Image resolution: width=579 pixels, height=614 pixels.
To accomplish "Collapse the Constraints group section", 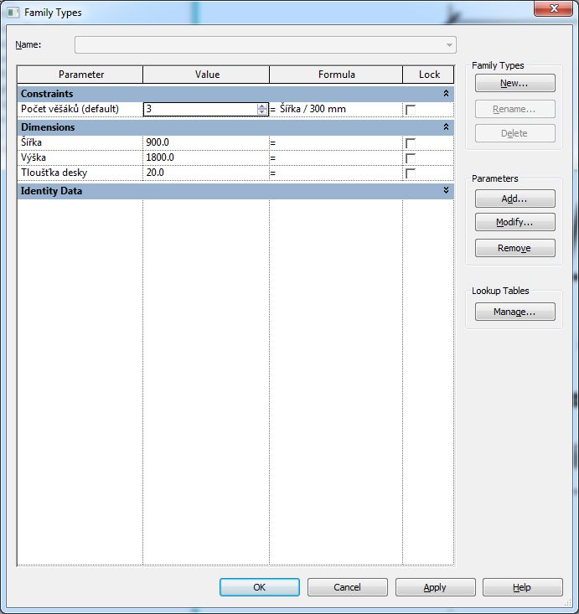I will pyautogui.click(x=446, y=94).
